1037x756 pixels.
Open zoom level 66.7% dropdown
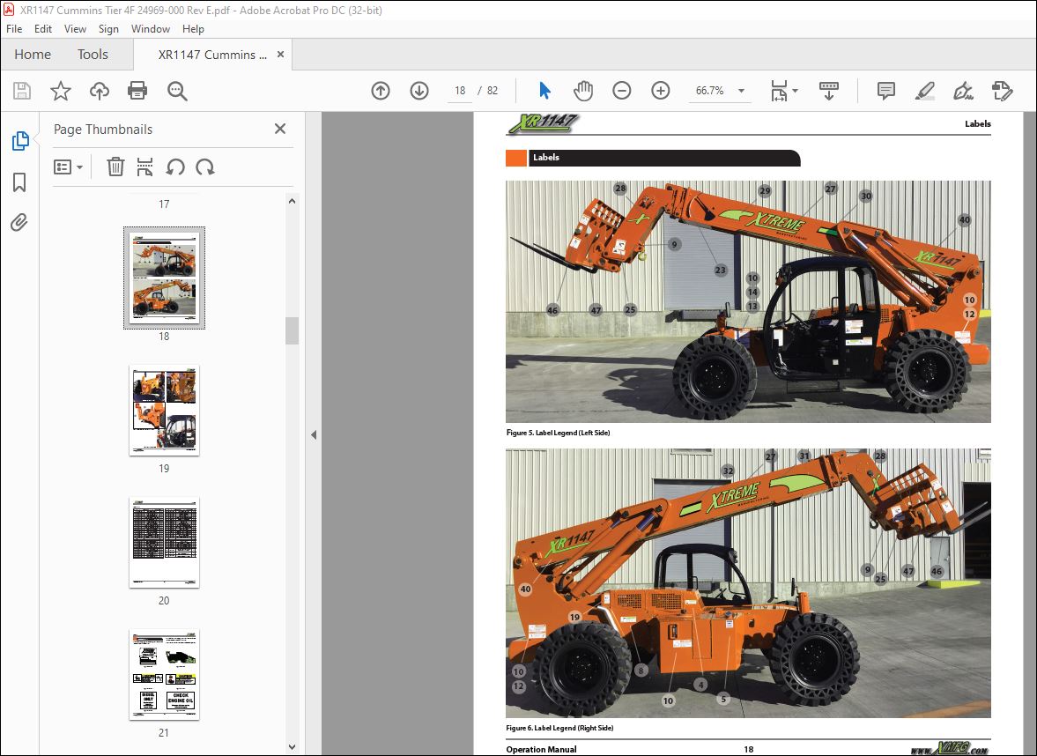tap(741, 91)
